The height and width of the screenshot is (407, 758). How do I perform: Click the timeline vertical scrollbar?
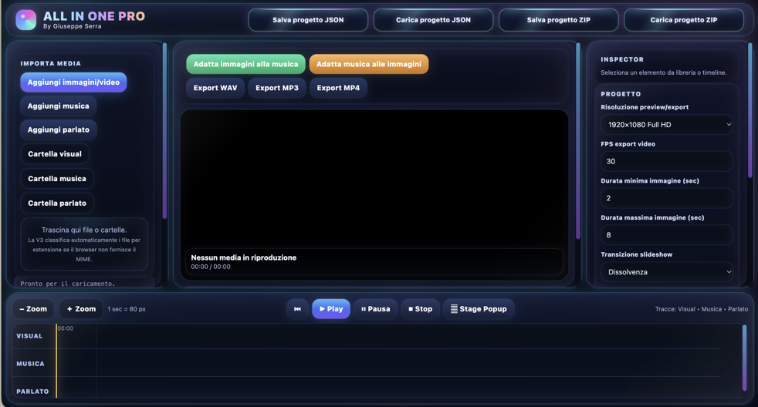click(744, 358)
